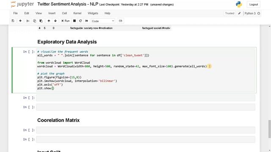Move selected cell down
The width and height of the screenshot is (271, 152).
click(x=55, y=21)
